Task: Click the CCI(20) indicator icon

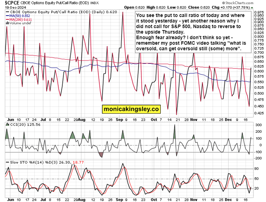Action: coord(7,124)
